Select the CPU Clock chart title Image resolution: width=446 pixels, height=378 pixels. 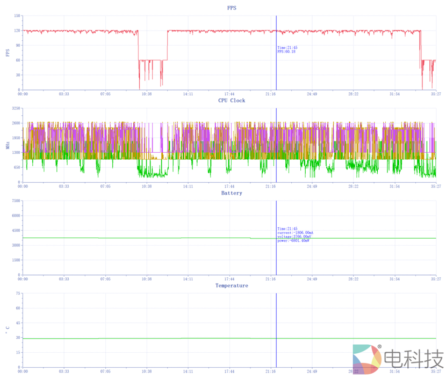232,100
